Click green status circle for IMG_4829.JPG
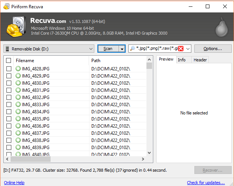 pyautogui.click(x=18, y=76)
